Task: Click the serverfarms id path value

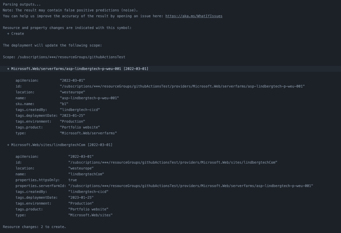Action: [x=182, y=86]
